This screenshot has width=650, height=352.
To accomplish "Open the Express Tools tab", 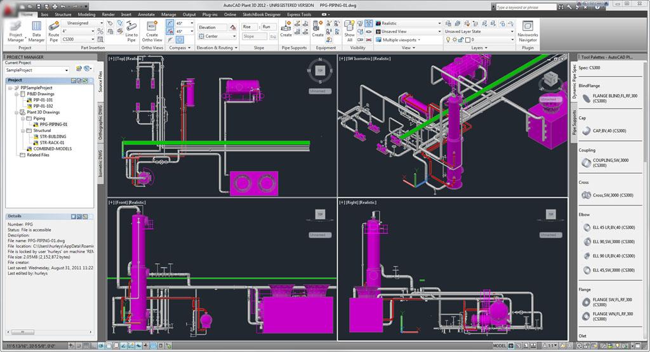I will click(x=299, y=14).
